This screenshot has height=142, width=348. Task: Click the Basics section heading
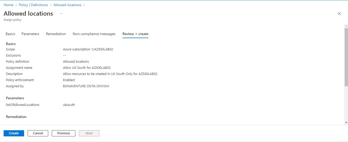11,44
